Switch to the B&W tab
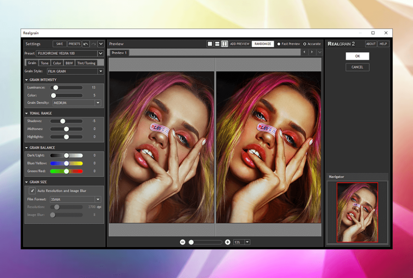 [69, 63]
